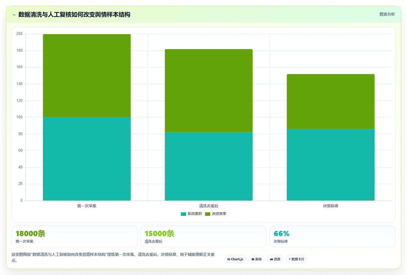The image size is (407, 275).
Task: Click the green bar segment for 第一次采集
Action: [87, 76]
